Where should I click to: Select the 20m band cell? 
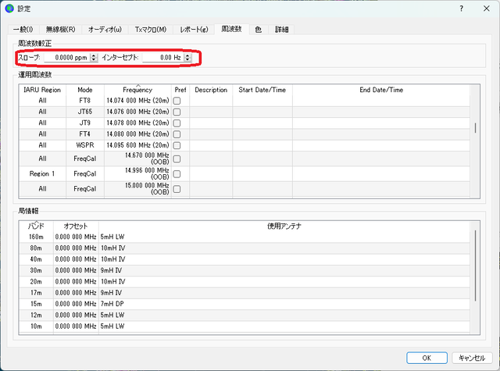pos(36,281)
